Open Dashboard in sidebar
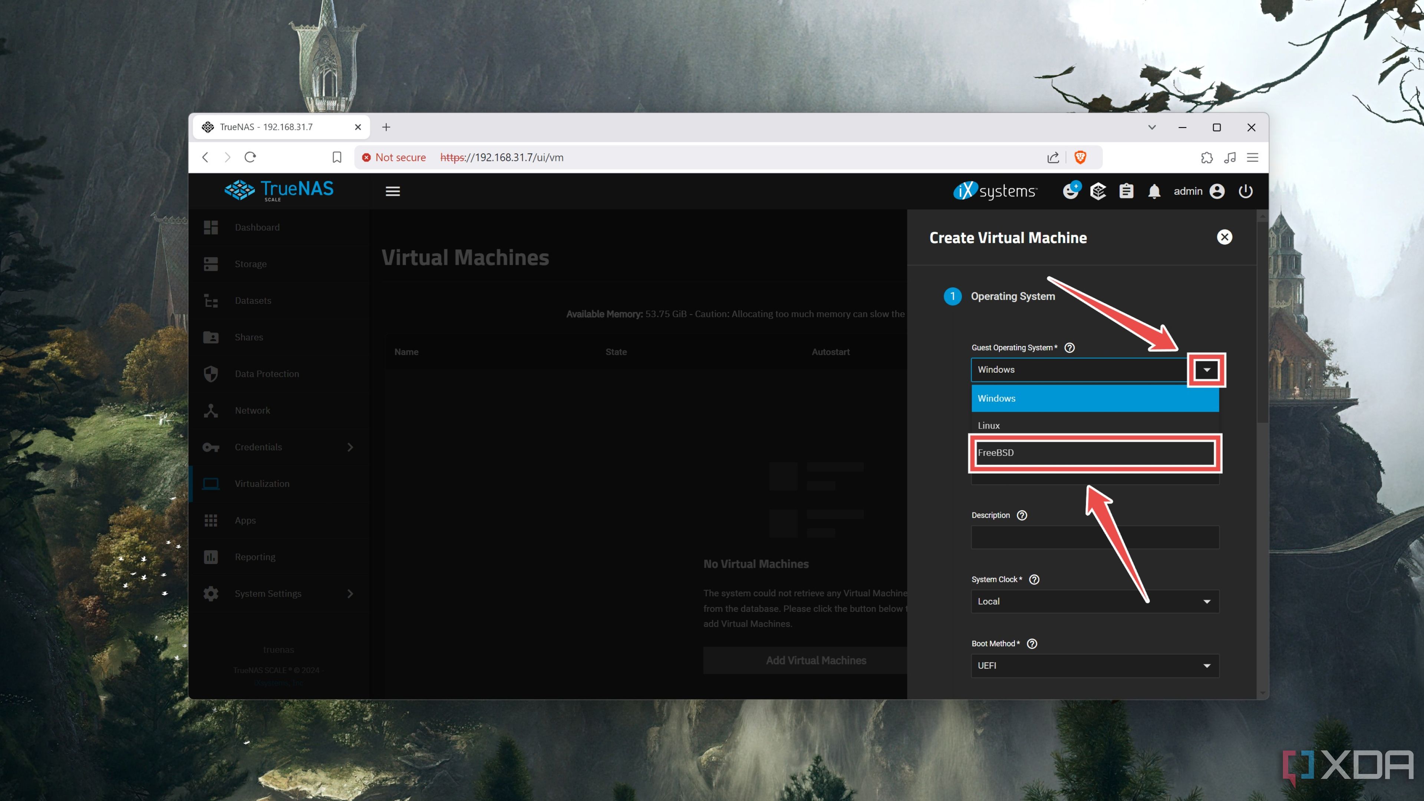Screen dimensions: 1424x801 click(x=279, y=227)
